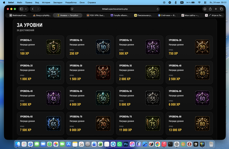Click the level 20 orange badge
Image resolution: width=229 pixels, height=149 pixels.
pos(203,47)
